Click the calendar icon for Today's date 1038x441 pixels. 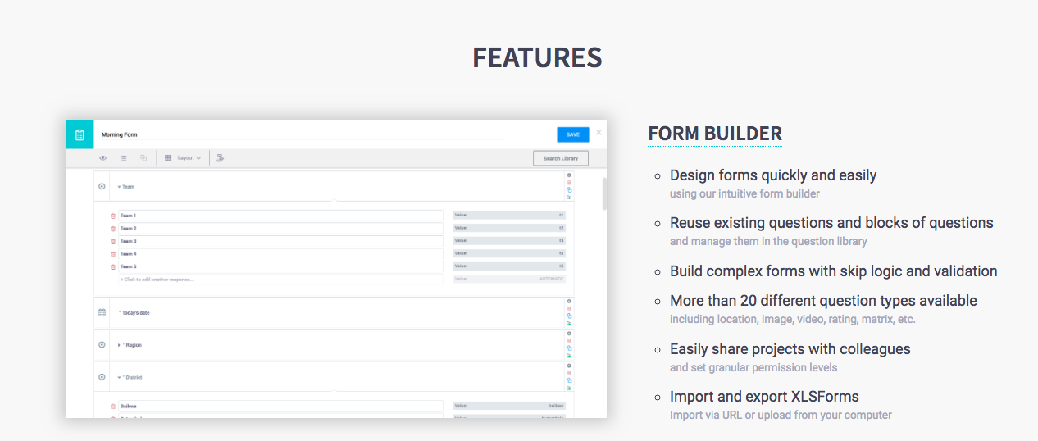102,312
